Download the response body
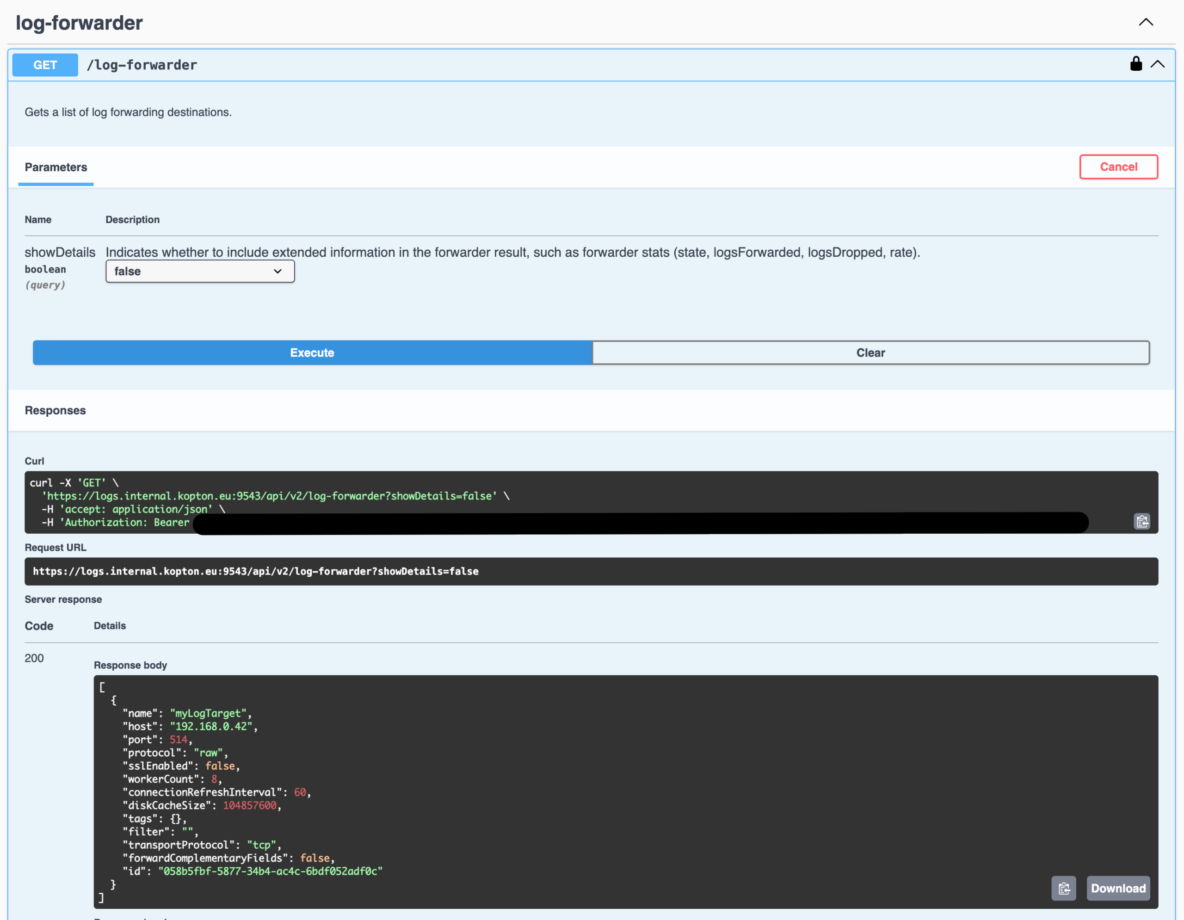The image size is (1184, 920). [1118, 888]
